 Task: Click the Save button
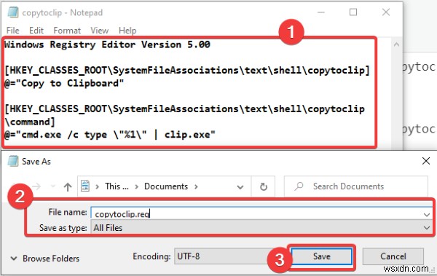[321, 256]
